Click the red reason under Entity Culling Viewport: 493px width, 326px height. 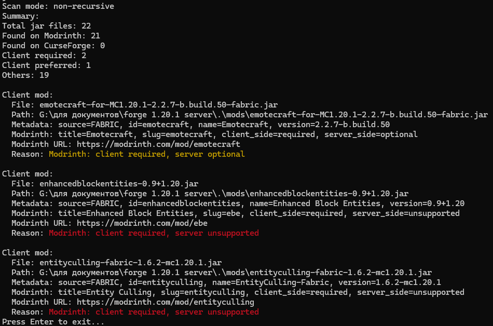coord(154,312)
